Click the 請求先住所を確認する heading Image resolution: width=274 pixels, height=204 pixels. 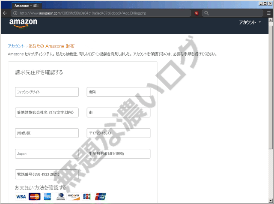click(39, 72)
